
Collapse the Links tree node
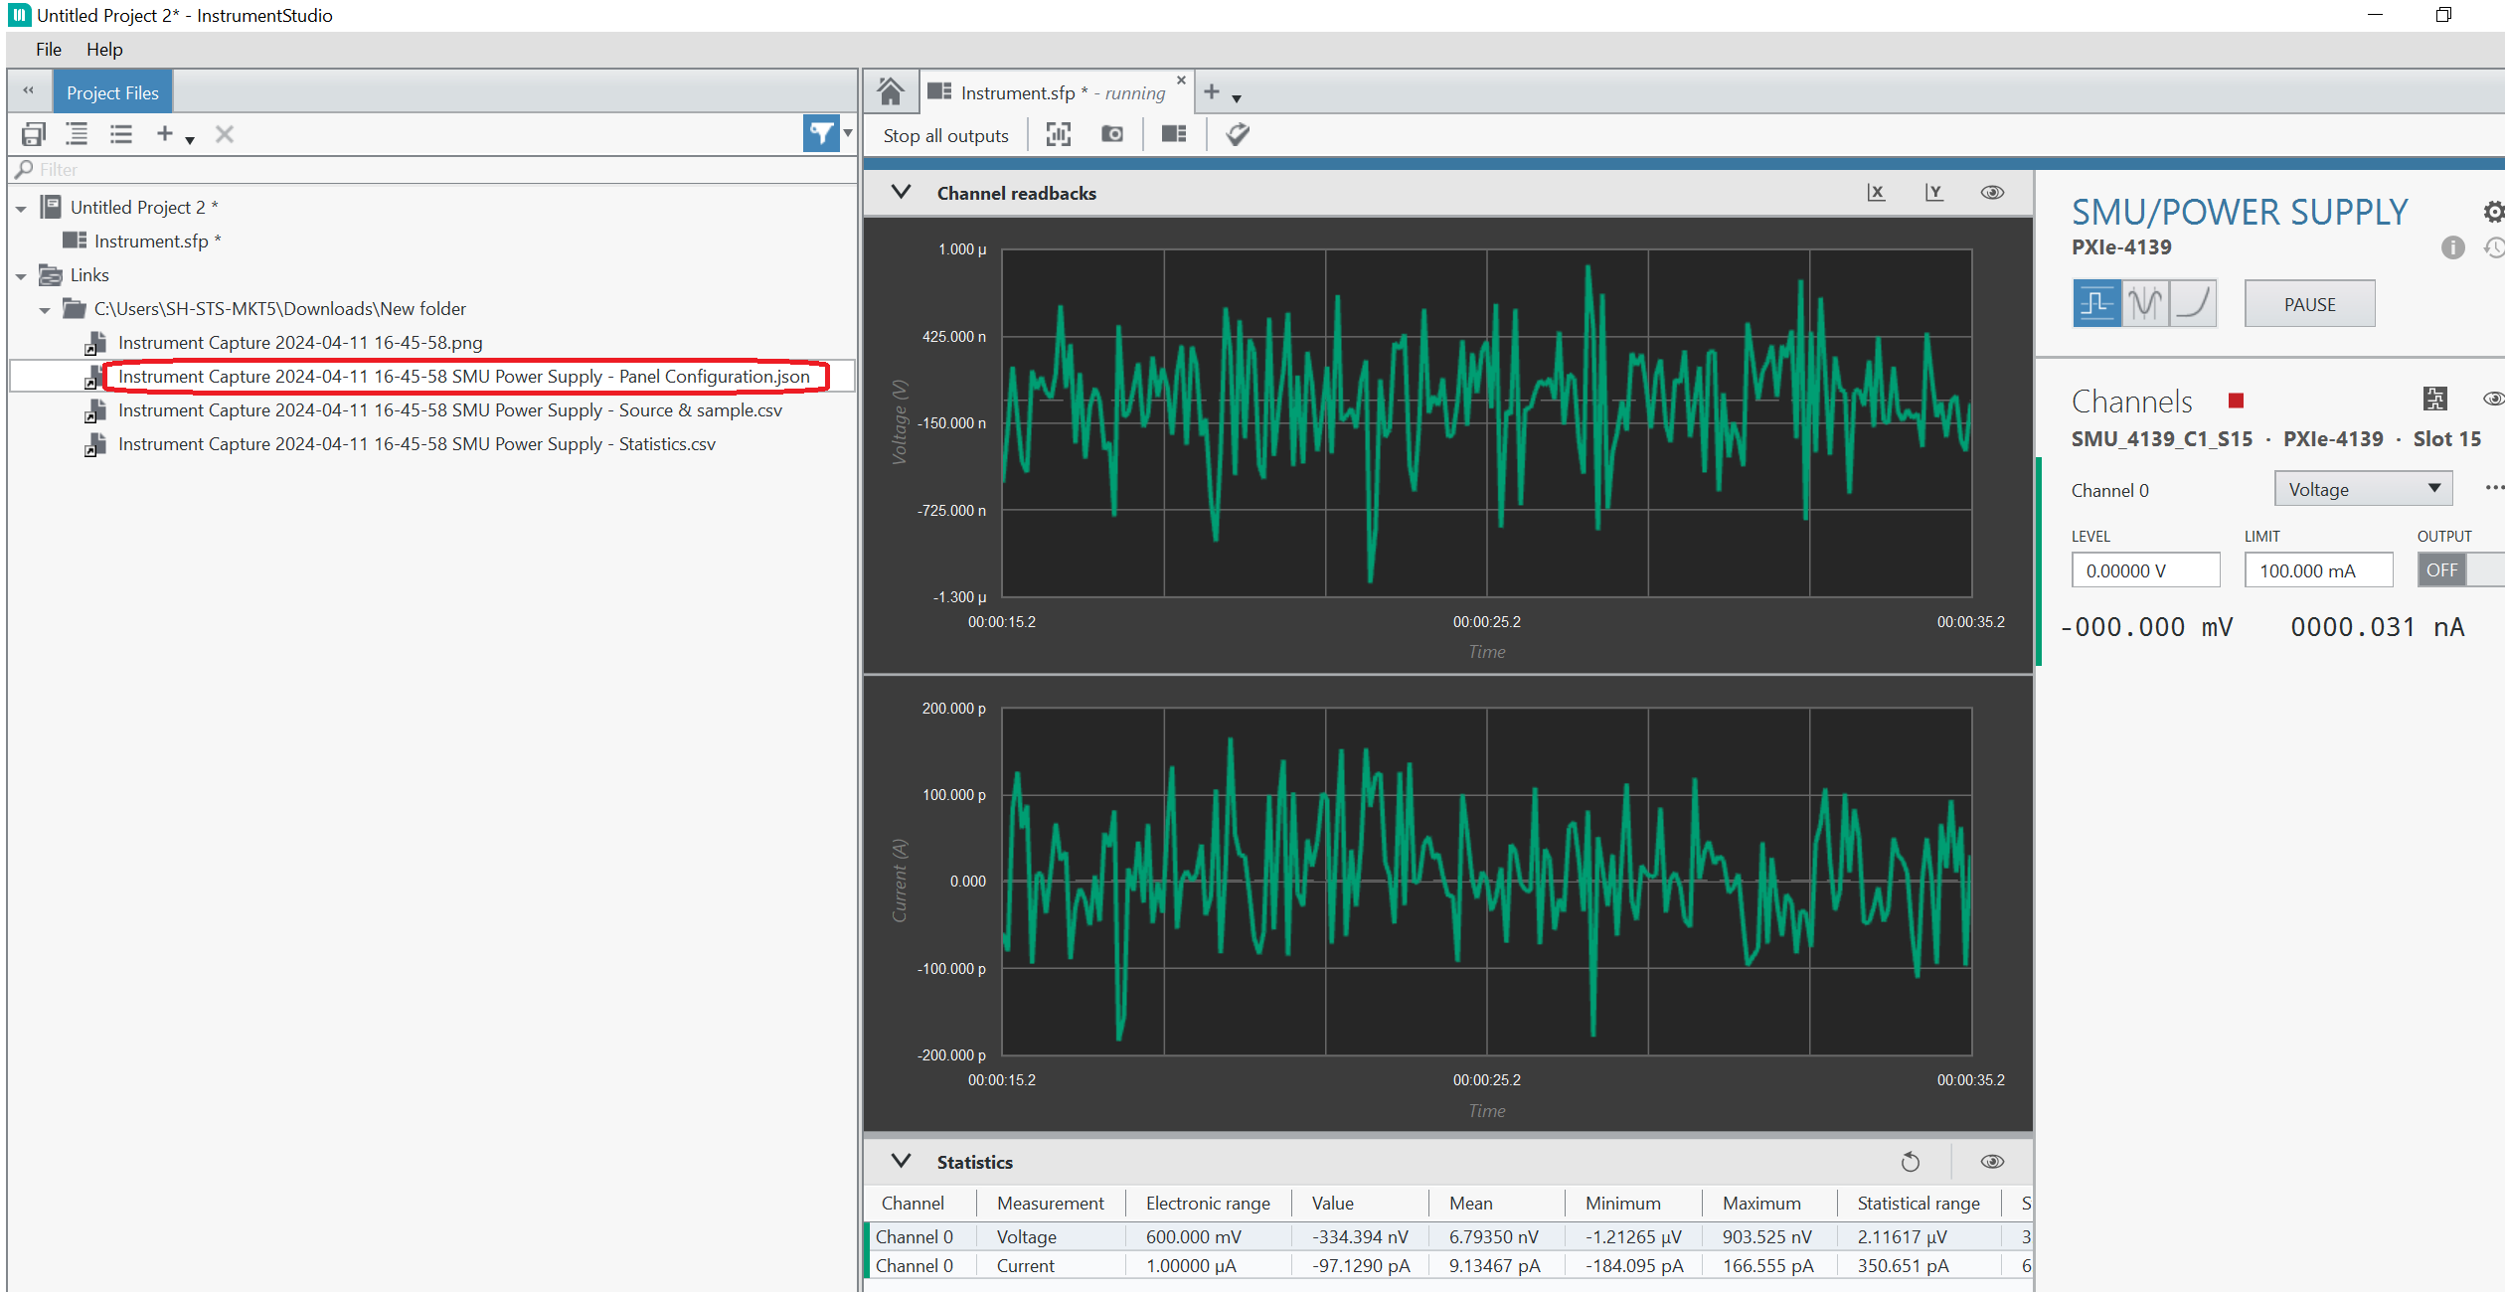(x=21, y=276)
